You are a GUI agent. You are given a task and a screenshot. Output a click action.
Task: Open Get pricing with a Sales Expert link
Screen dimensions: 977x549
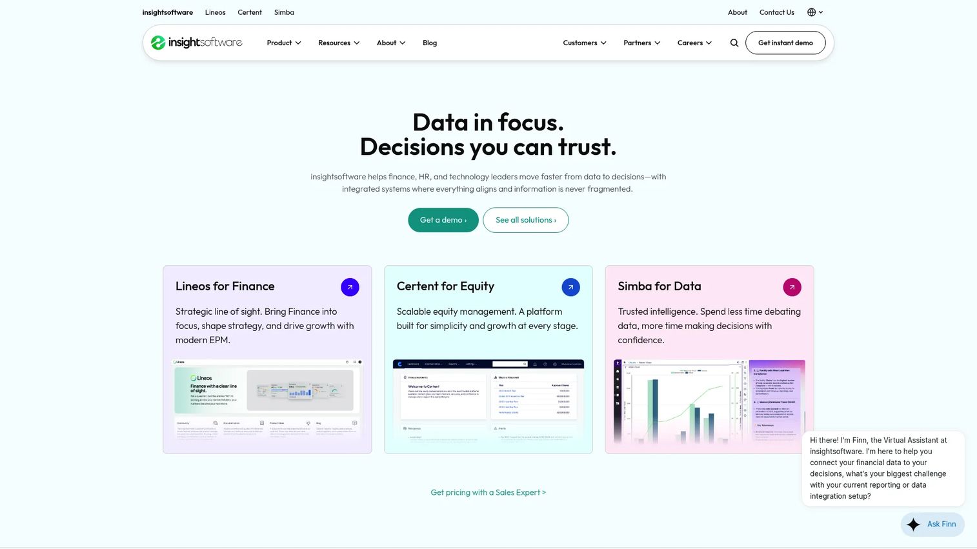[x=488, y=493]
